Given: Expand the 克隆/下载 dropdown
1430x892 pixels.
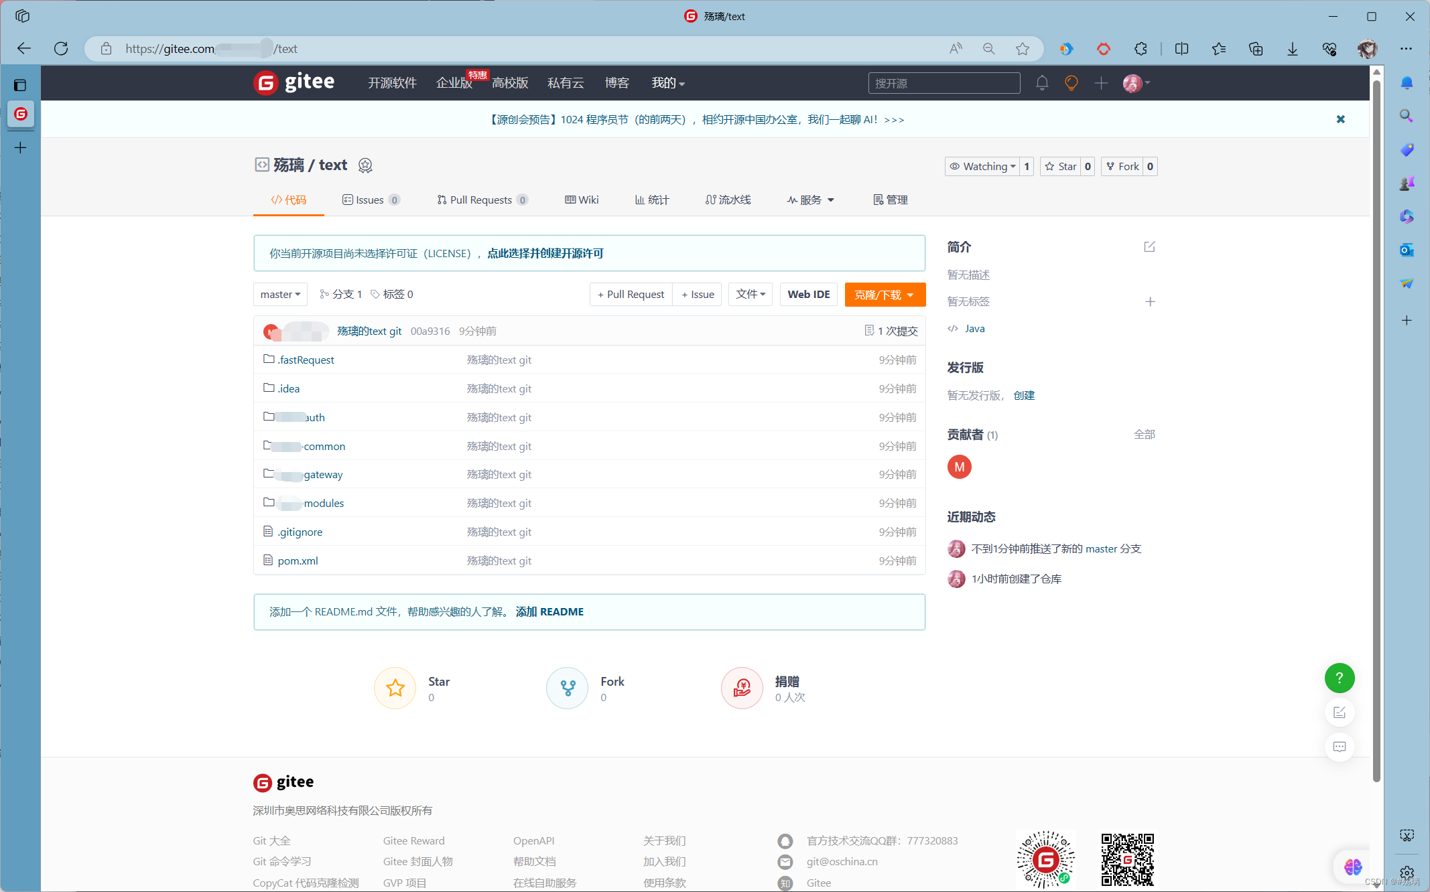Looking at the screenshot, I should point(885,295).
